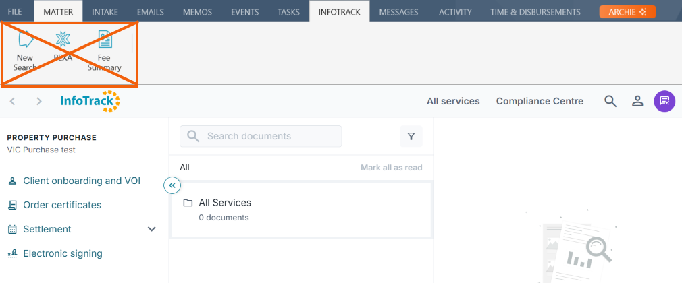This screenshot has width=682, height=283.
Task: Open the INTAKE tab
Action: pyautogui.click(x=105, y=12)
